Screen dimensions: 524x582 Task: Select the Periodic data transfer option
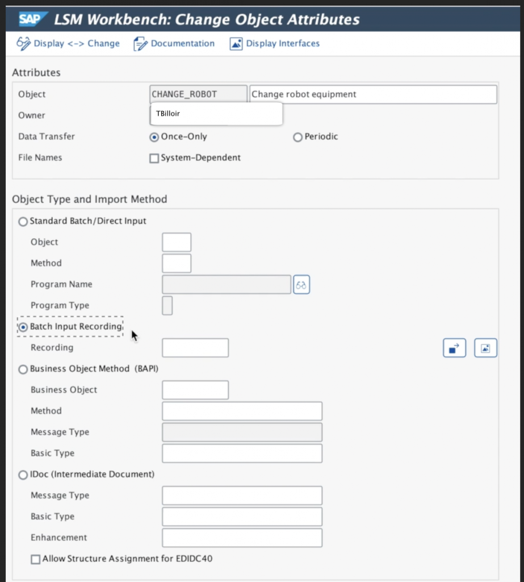(297, 137)
